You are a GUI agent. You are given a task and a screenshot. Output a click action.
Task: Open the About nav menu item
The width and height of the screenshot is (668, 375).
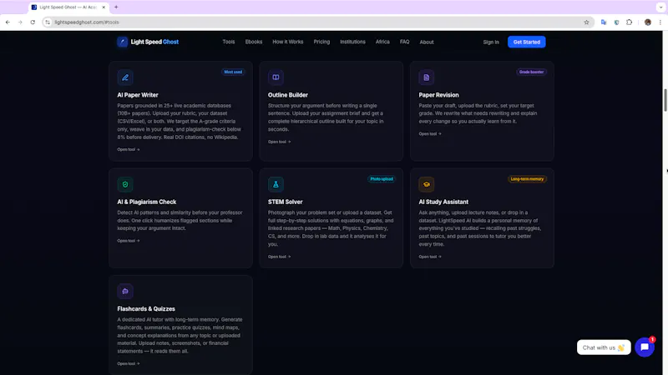coord(427,42)
